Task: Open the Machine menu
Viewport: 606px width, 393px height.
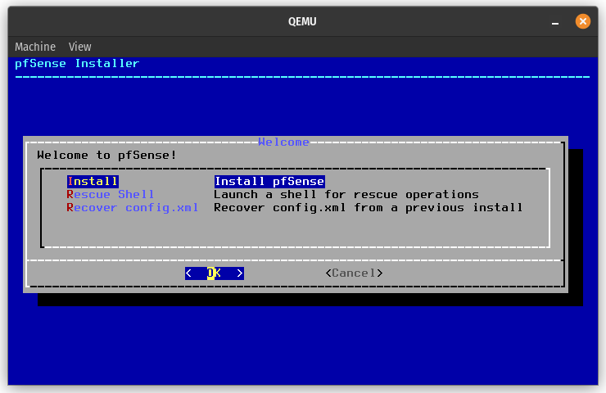Action: (35, 47)
